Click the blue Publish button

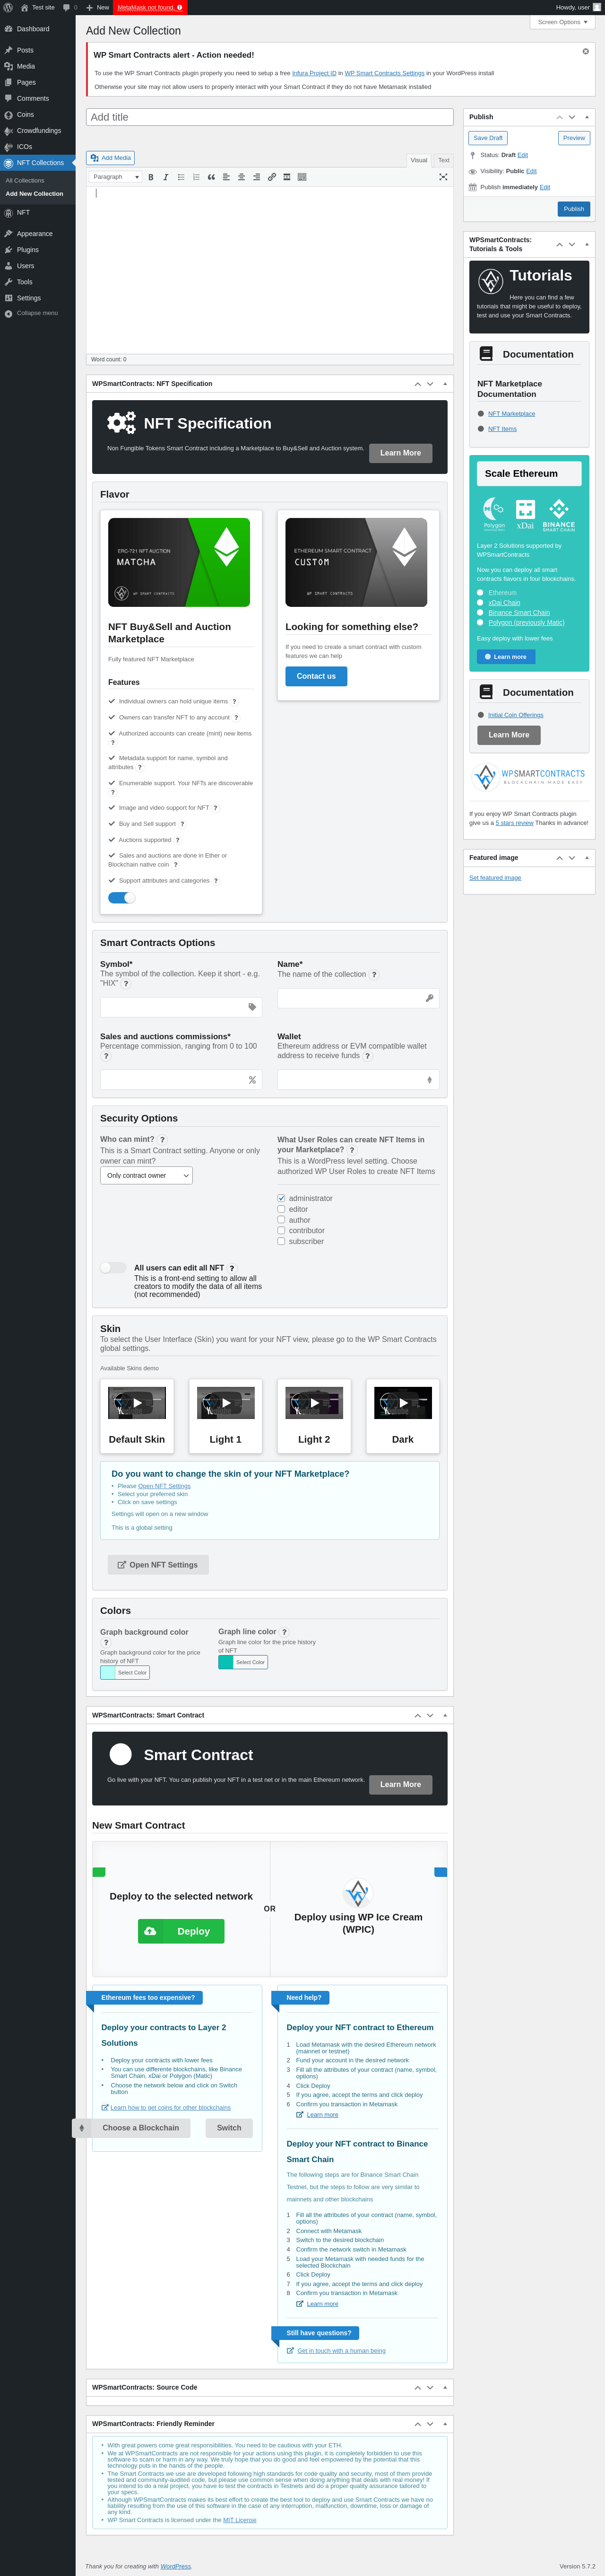pyautogui.click(x=574, y=209)
